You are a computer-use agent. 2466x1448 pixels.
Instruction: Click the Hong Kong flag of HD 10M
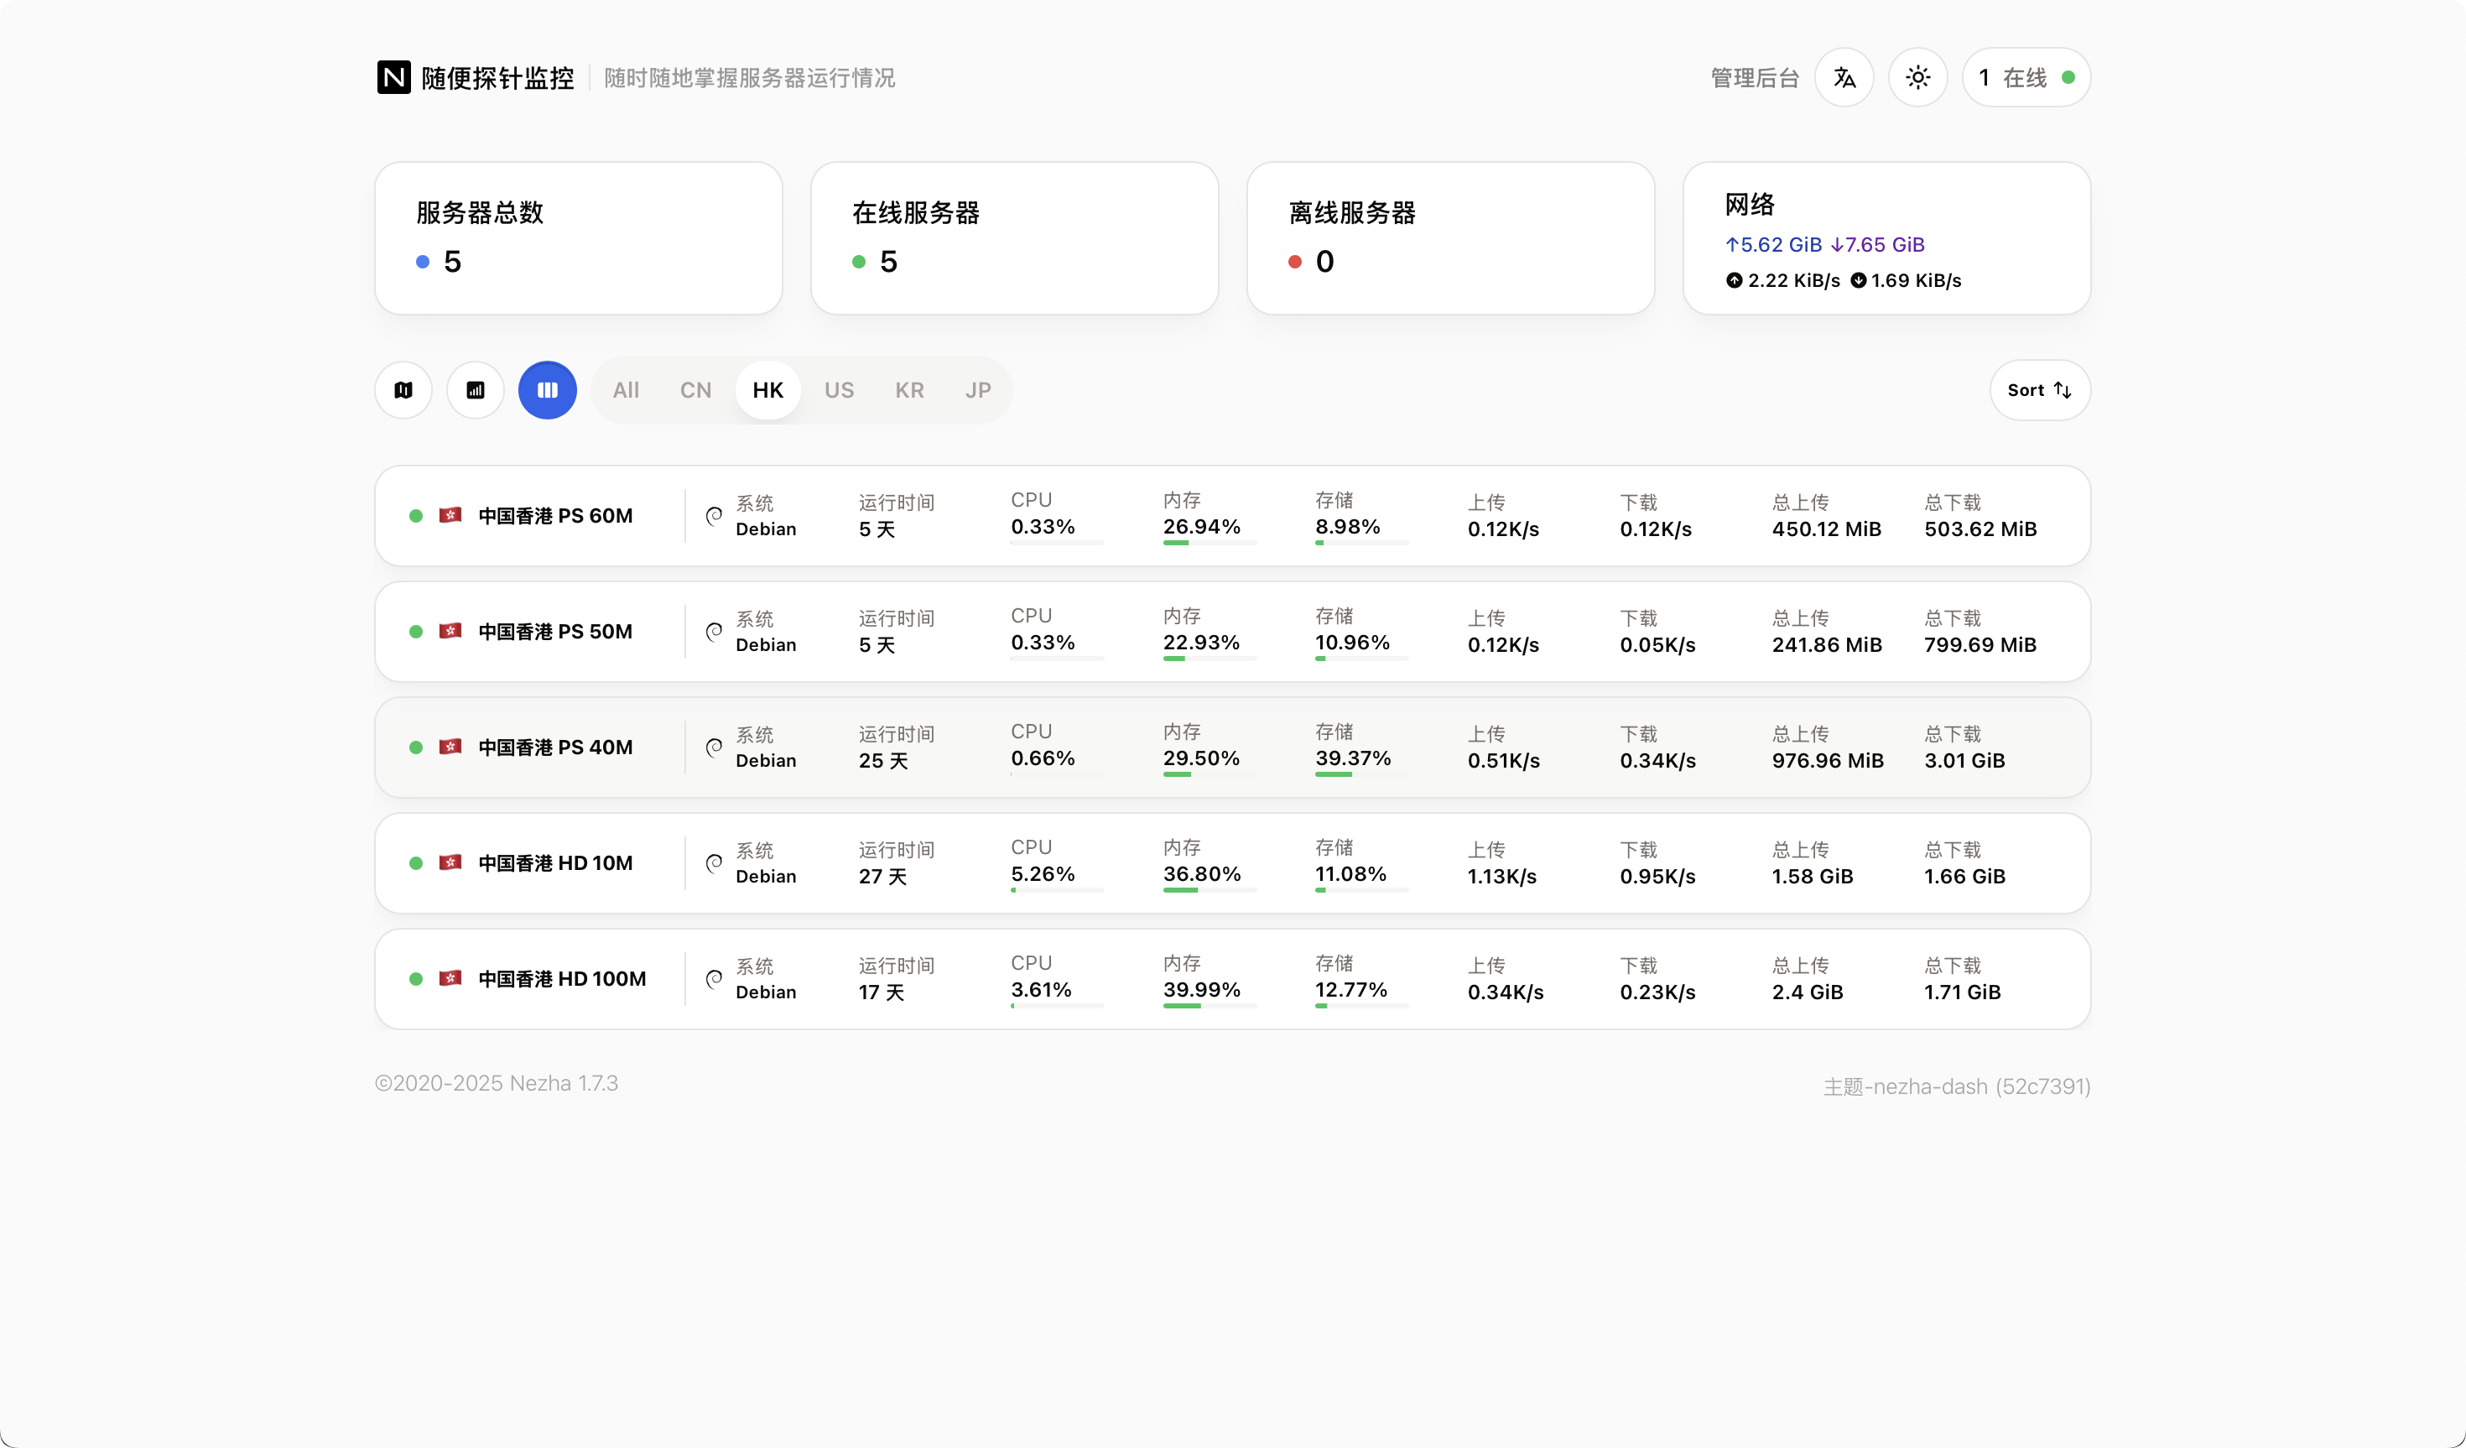point(450,862)
